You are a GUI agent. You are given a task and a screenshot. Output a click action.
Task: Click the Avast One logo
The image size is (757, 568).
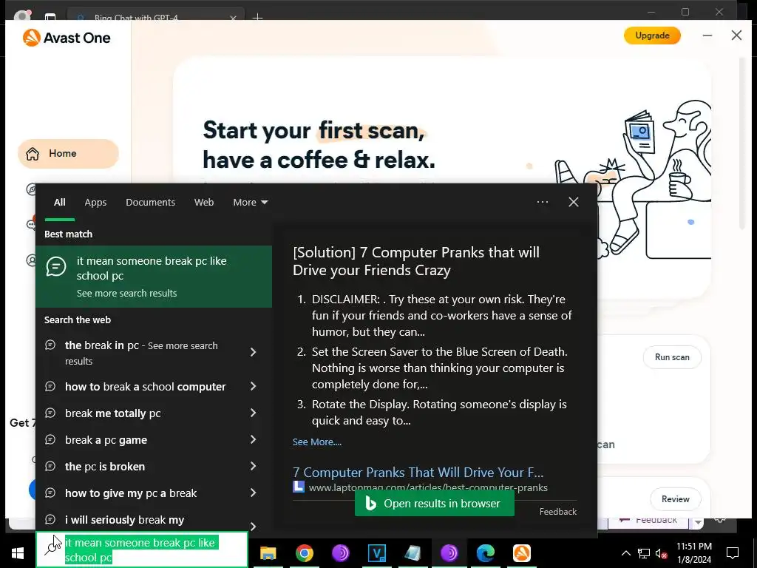[x=67, y=38]
